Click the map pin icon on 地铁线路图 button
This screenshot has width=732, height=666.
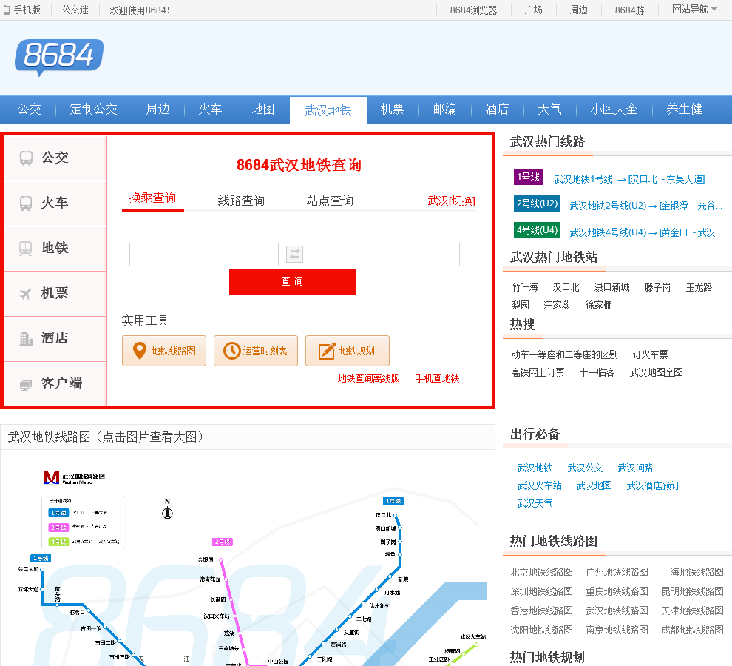(140, 351)
